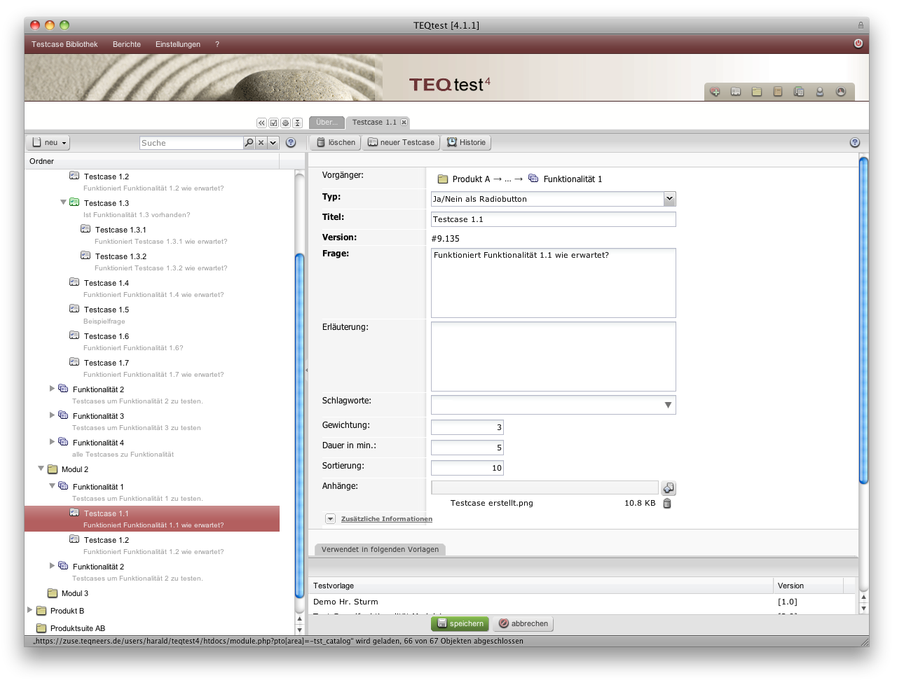Click the Titel input field

554,219
